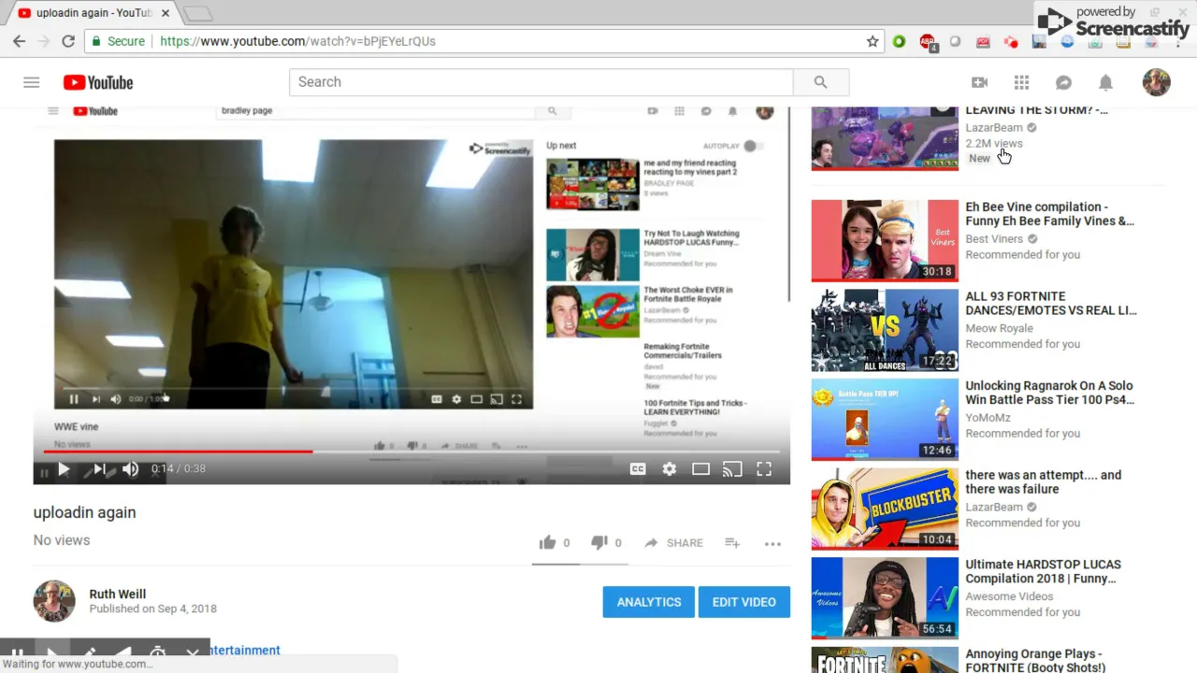Add the video to a playlist
Image resolution: width=1197 pixels, height=673 pixels.
point(732,543)
